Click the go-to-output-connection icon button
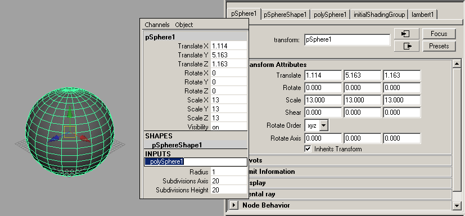Image resolution: width=465 pixels, height=216 pixels. click(407, 46)
